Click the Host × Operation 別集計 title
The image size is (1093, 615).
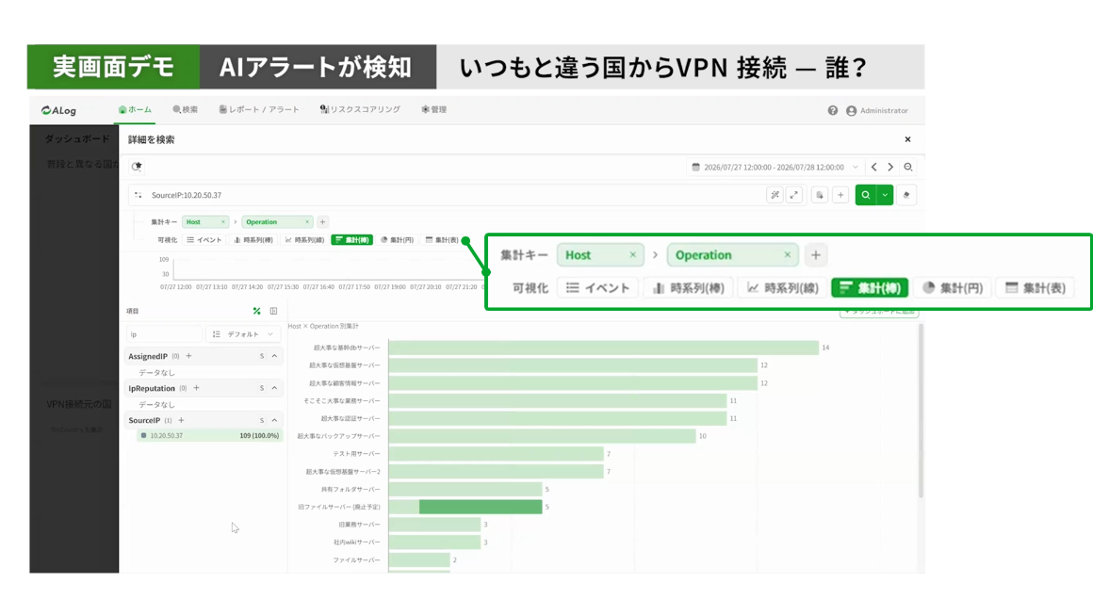(323, 326)
